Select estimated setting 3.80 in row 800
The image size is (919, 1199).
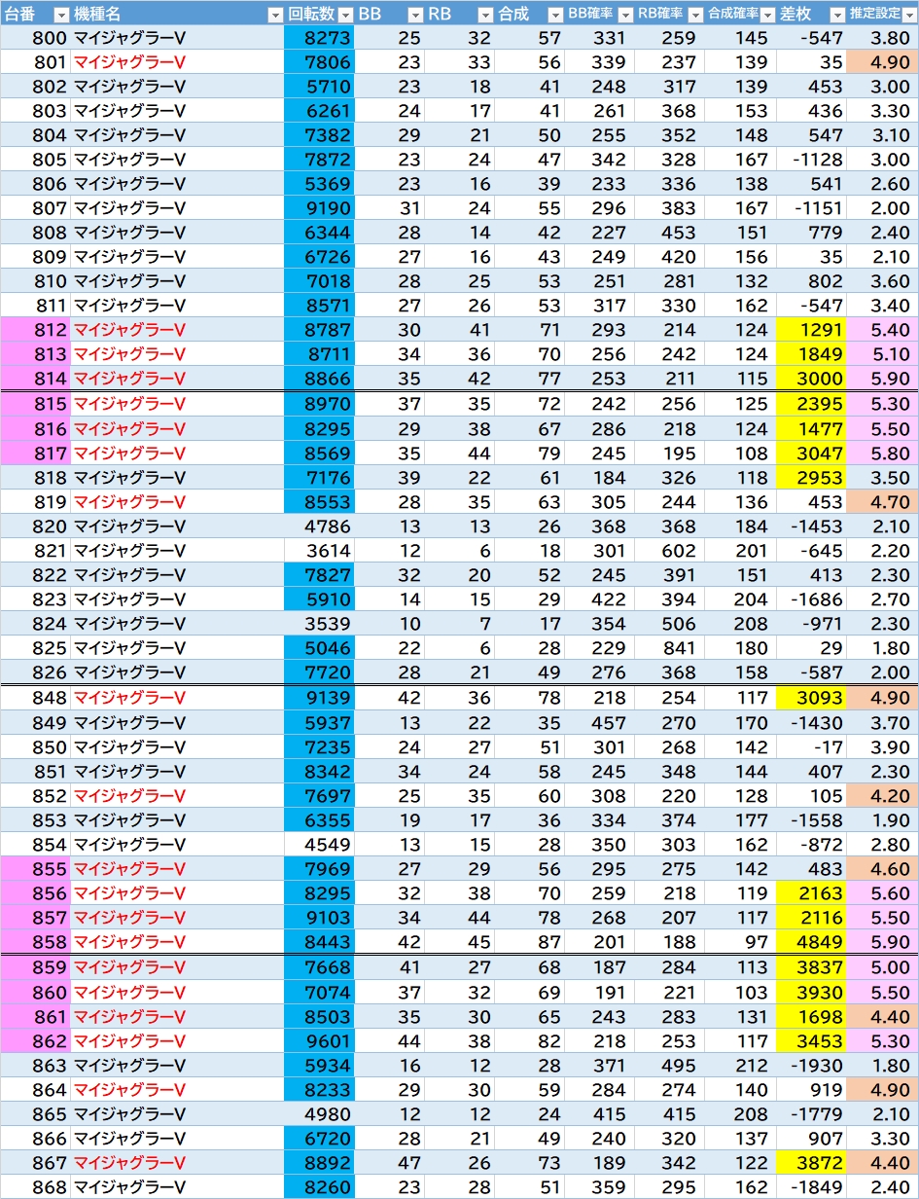click(882, 38)
